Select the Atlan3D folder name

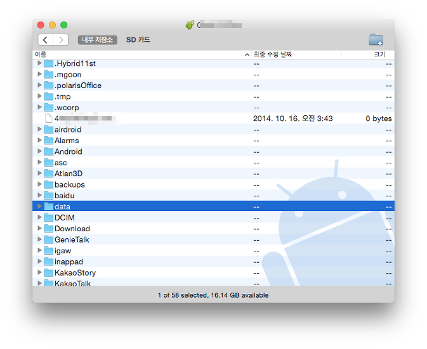[x=69, y=174]
